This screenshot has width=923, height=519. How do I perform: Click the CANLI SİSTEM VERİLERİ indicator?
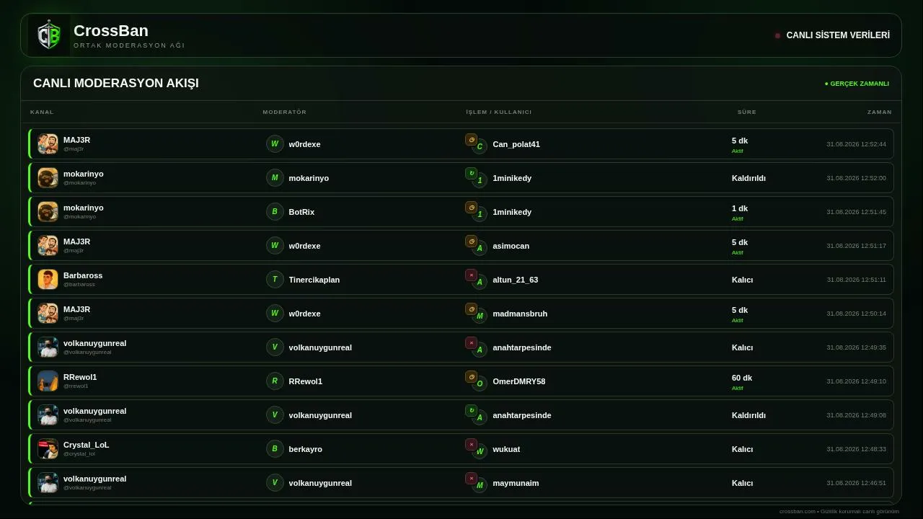pyautogui.click(x=832, y=35)
